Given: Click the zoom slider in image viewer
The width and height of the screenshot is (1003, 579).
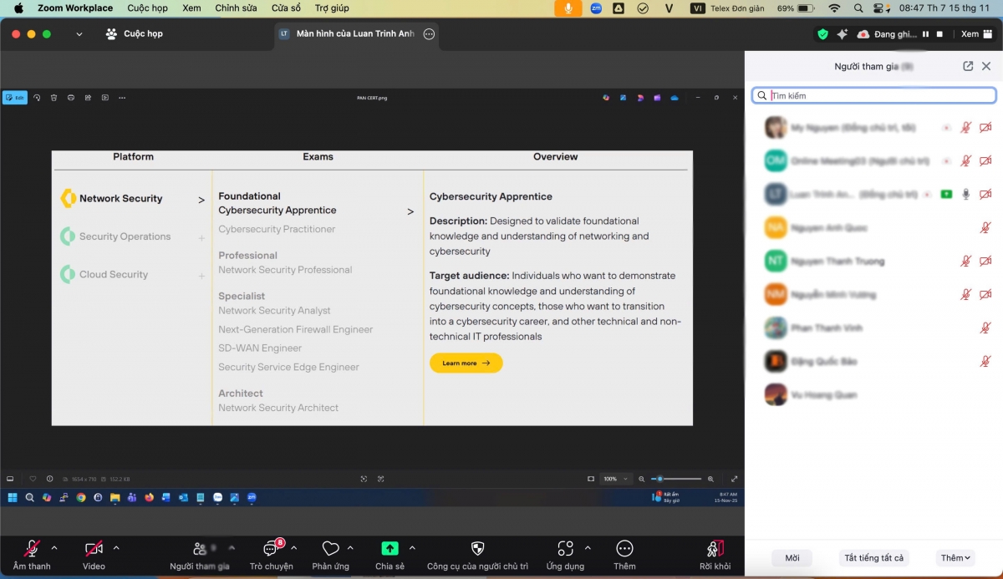Looking at the screenshot, I should coord(675,479).
